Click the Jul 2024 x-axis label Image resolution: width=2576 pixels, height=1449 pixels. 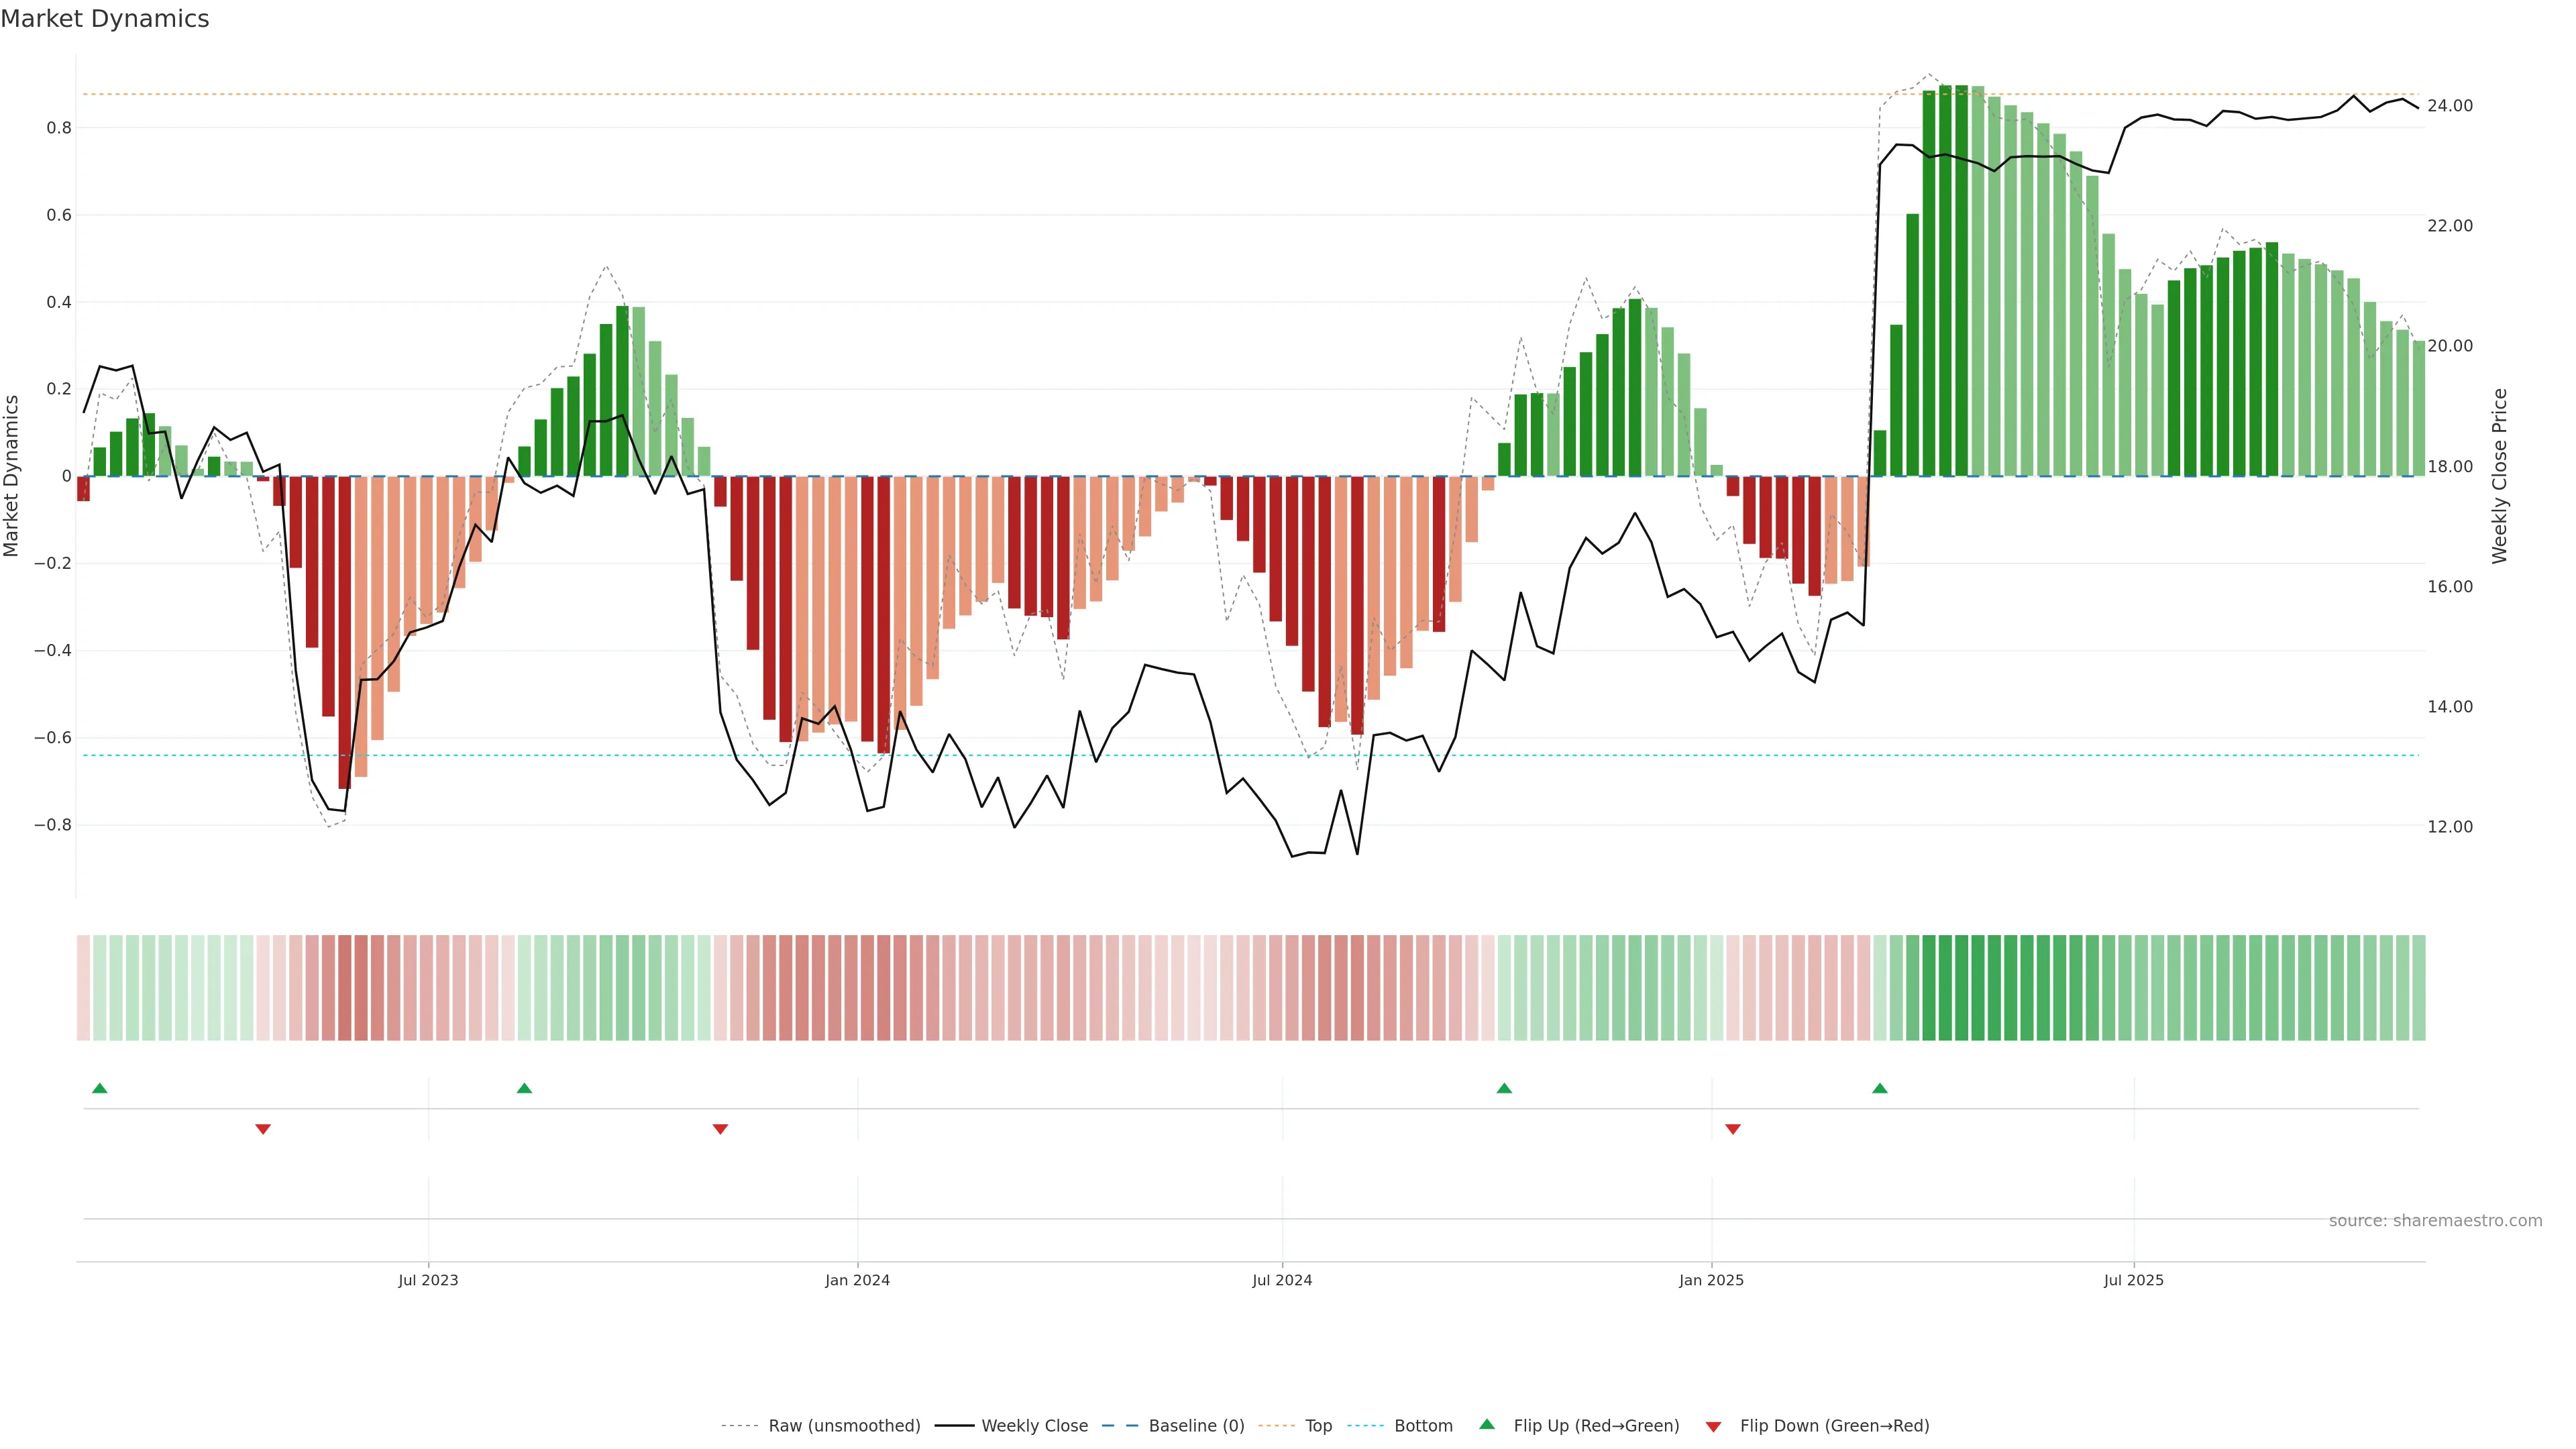tap(1282, 1280)
